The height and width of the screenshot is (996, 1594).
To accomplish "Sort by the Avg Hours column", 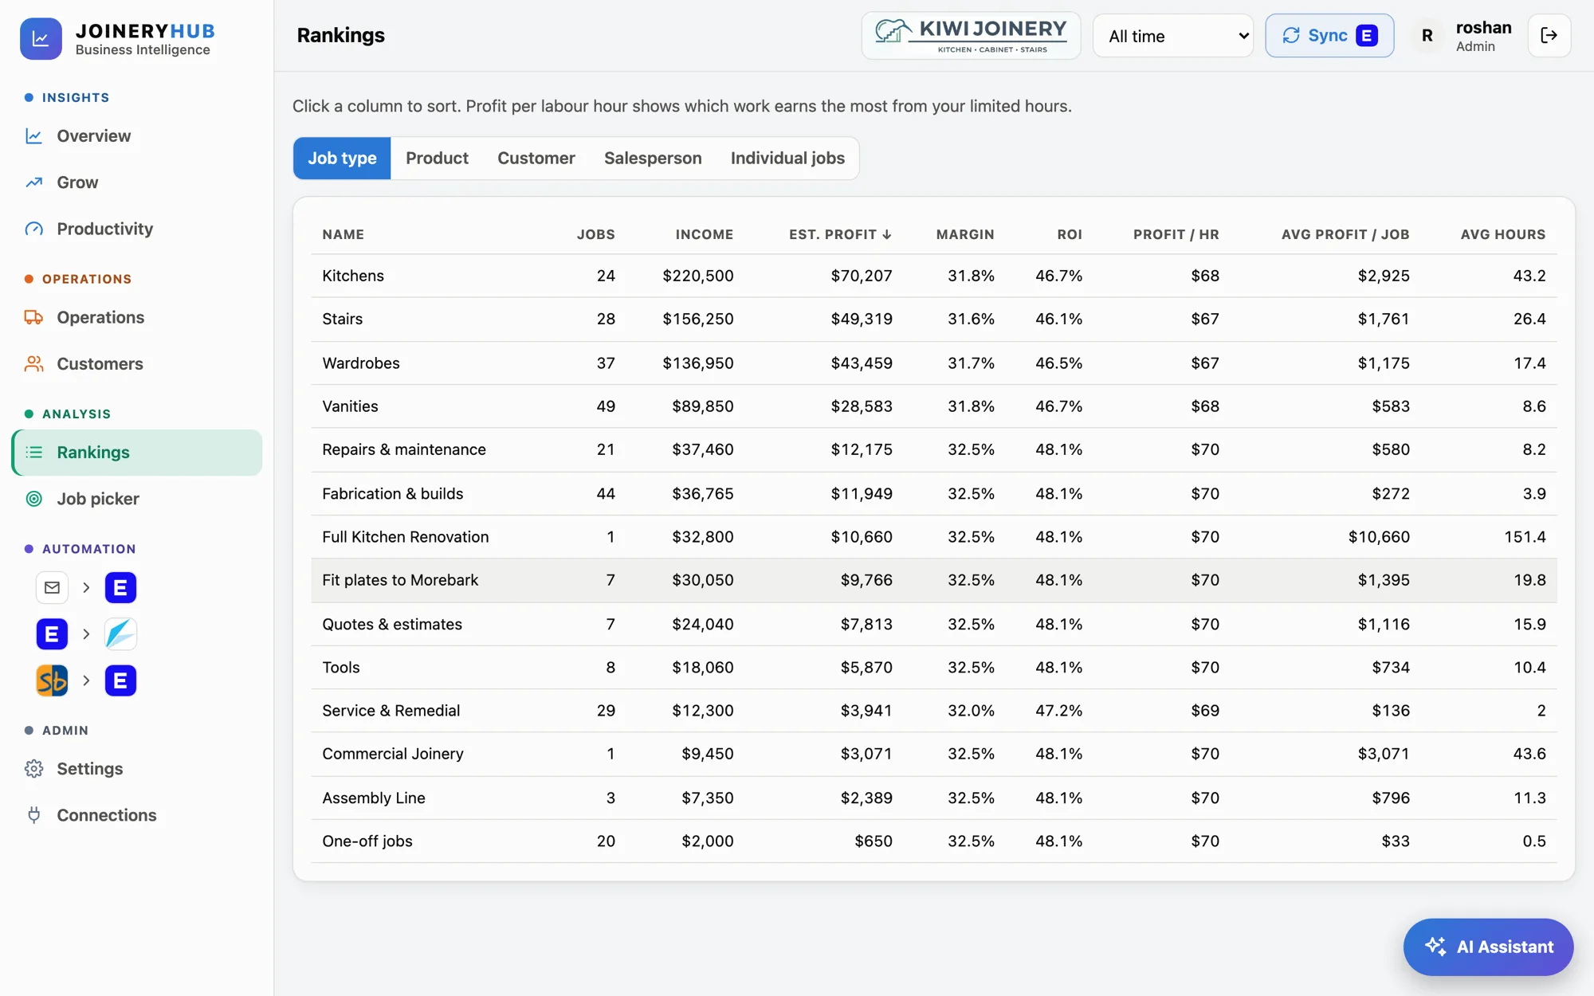I will [x=1502, y=234].
